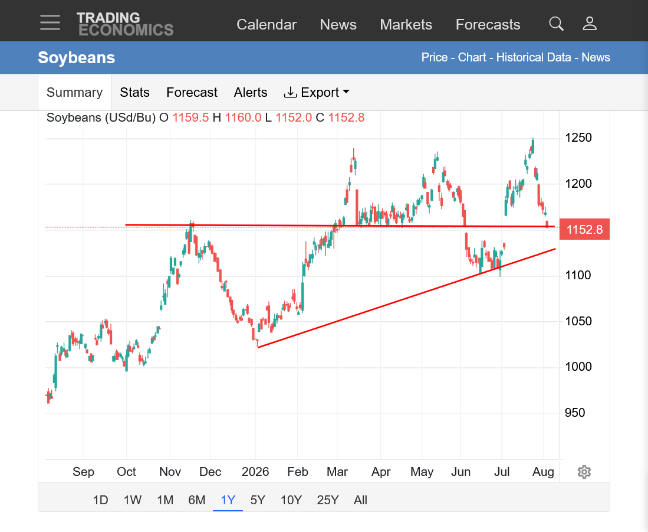Switch to the Forecast tab
648x532 pixels.
(x=192, y=92)
